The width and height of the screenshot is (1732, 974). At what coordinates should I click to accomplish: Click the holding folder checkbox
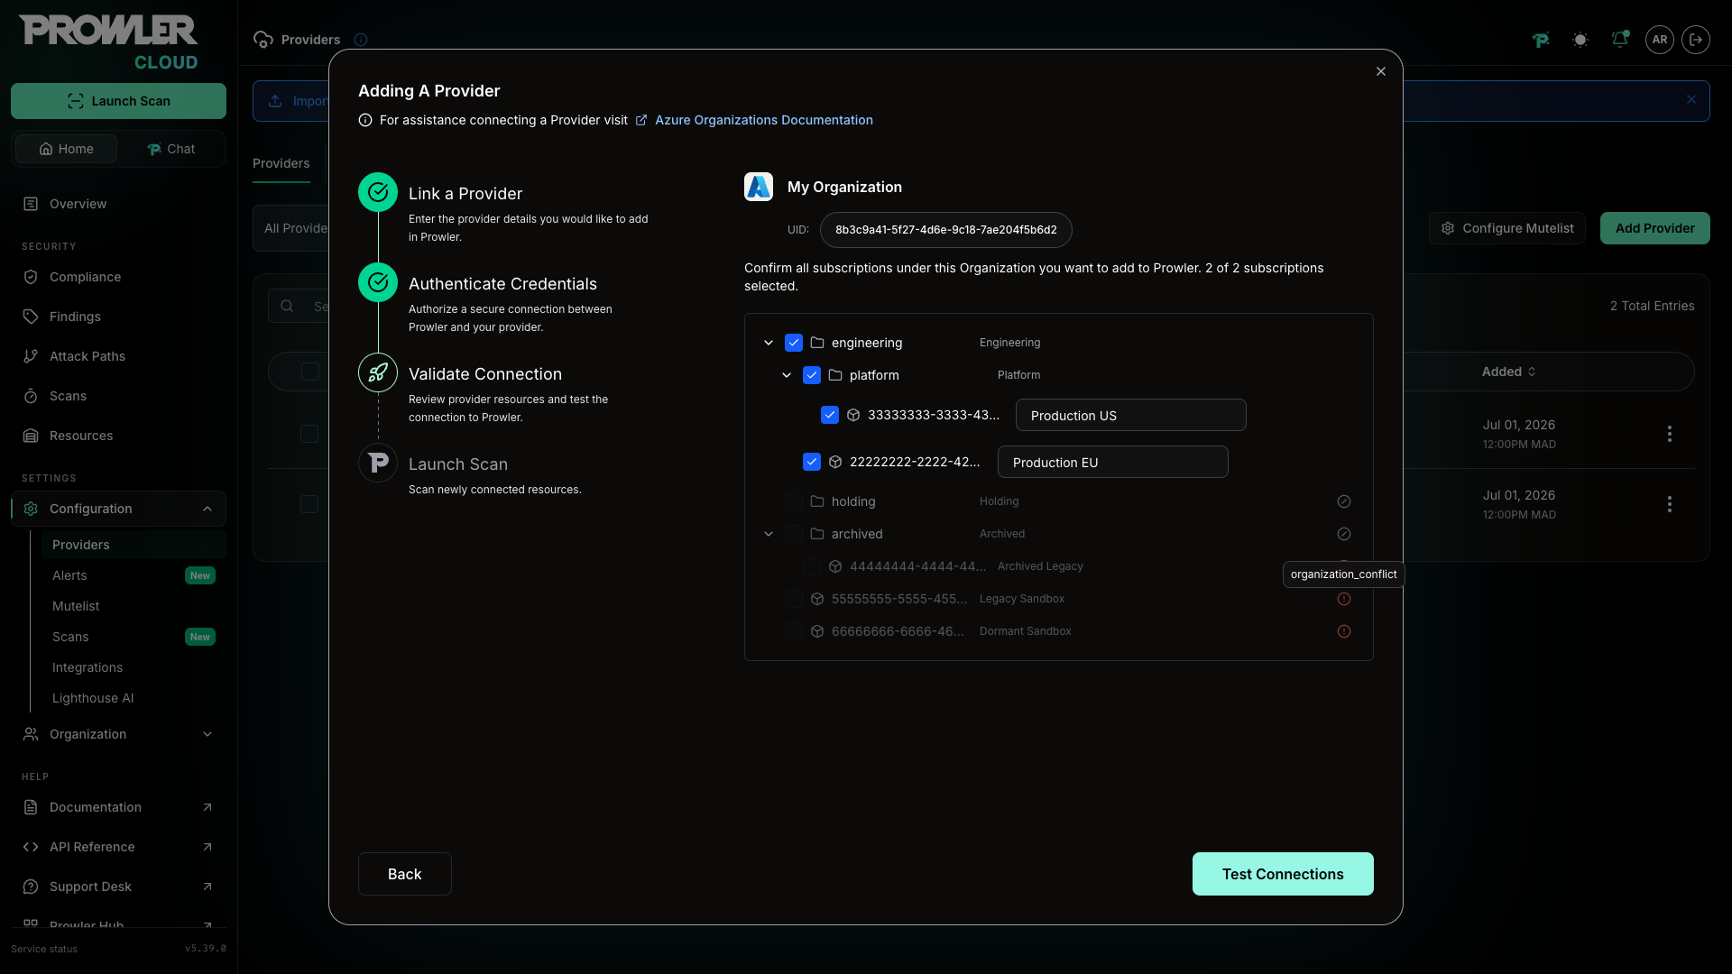click(x=794, y=501)
